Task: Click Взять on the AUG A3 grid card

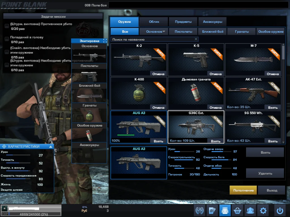Action: [158, 141]
